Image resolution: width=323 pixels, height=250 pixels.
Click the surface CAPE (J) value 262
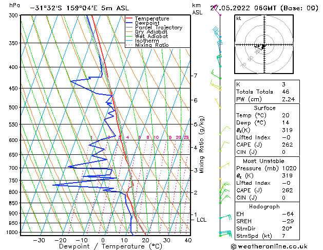(x=288, y=145)
